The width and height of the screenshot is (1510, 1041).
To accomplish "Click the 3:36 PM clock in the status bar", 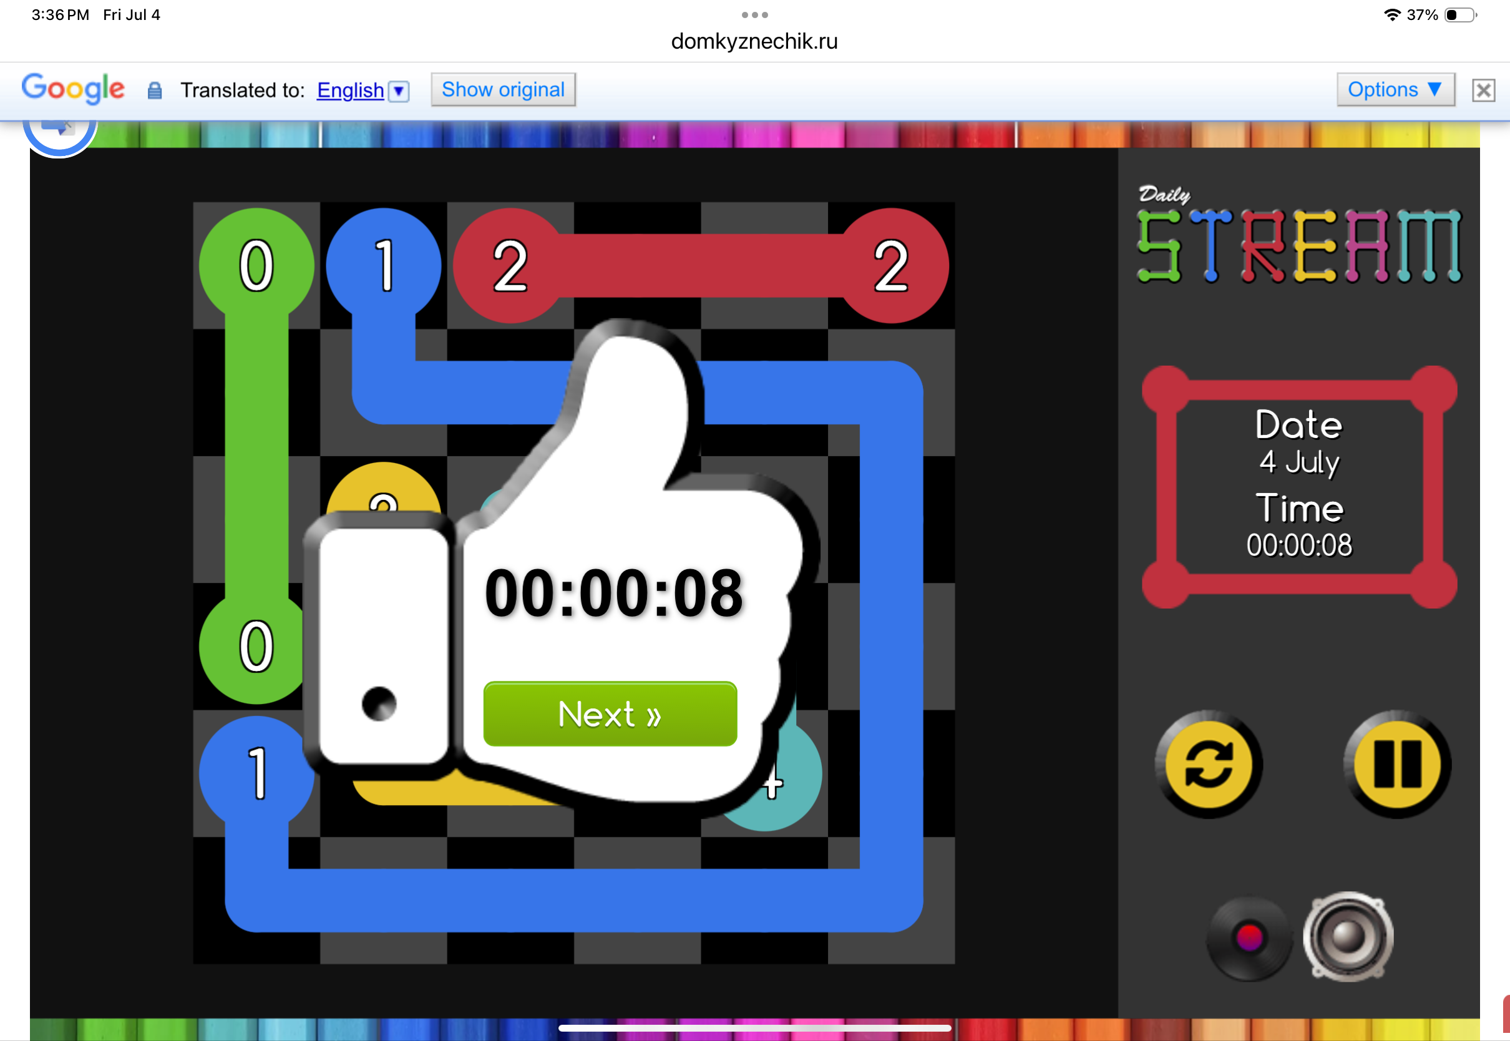I will tap(60, 14).
